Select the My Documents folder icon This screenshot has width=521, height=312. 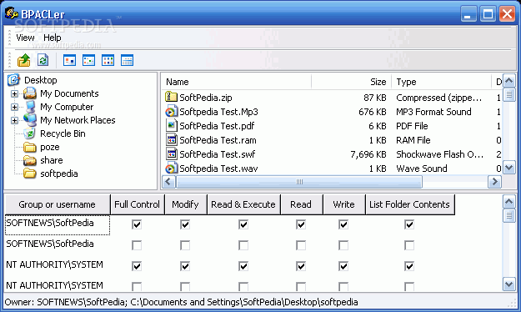click(29, 93)
